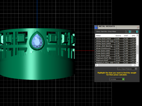Click the 6.58 grams cell
The width and height of the screenshot is (142, 106).
119,63
